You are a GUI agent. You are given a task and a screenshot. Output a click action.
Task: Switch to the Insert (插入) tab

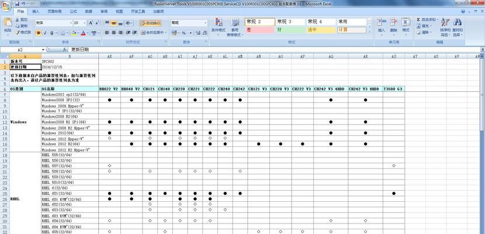coord(36,12)
